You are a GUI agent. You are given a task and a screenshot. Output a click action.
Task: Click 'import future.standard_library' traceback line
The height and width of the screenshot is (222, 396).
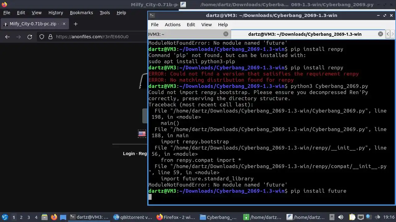207,179
